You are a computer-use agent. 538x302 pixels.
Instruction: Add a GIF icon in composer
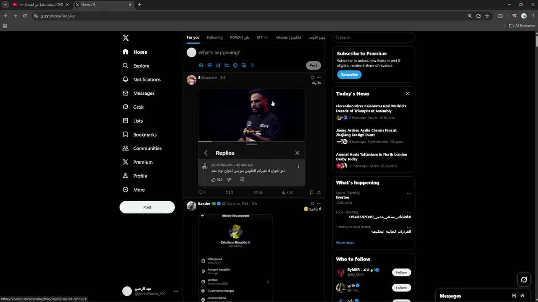point(209,65)
